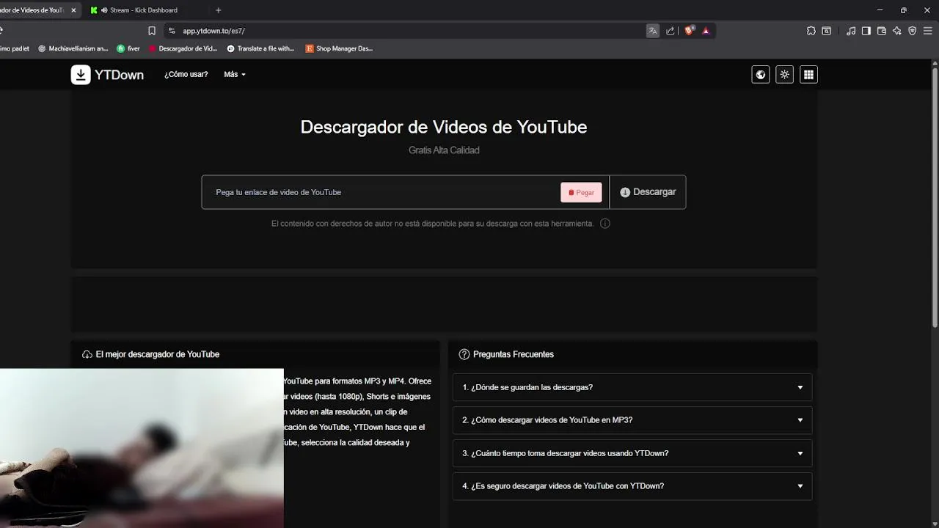Toggle light theme with sun icon
This screenshot has width=939, height=528.
(785, 75)
